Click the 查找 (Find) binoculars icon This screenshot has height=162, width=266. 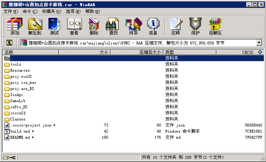click(x=113, y=26)
